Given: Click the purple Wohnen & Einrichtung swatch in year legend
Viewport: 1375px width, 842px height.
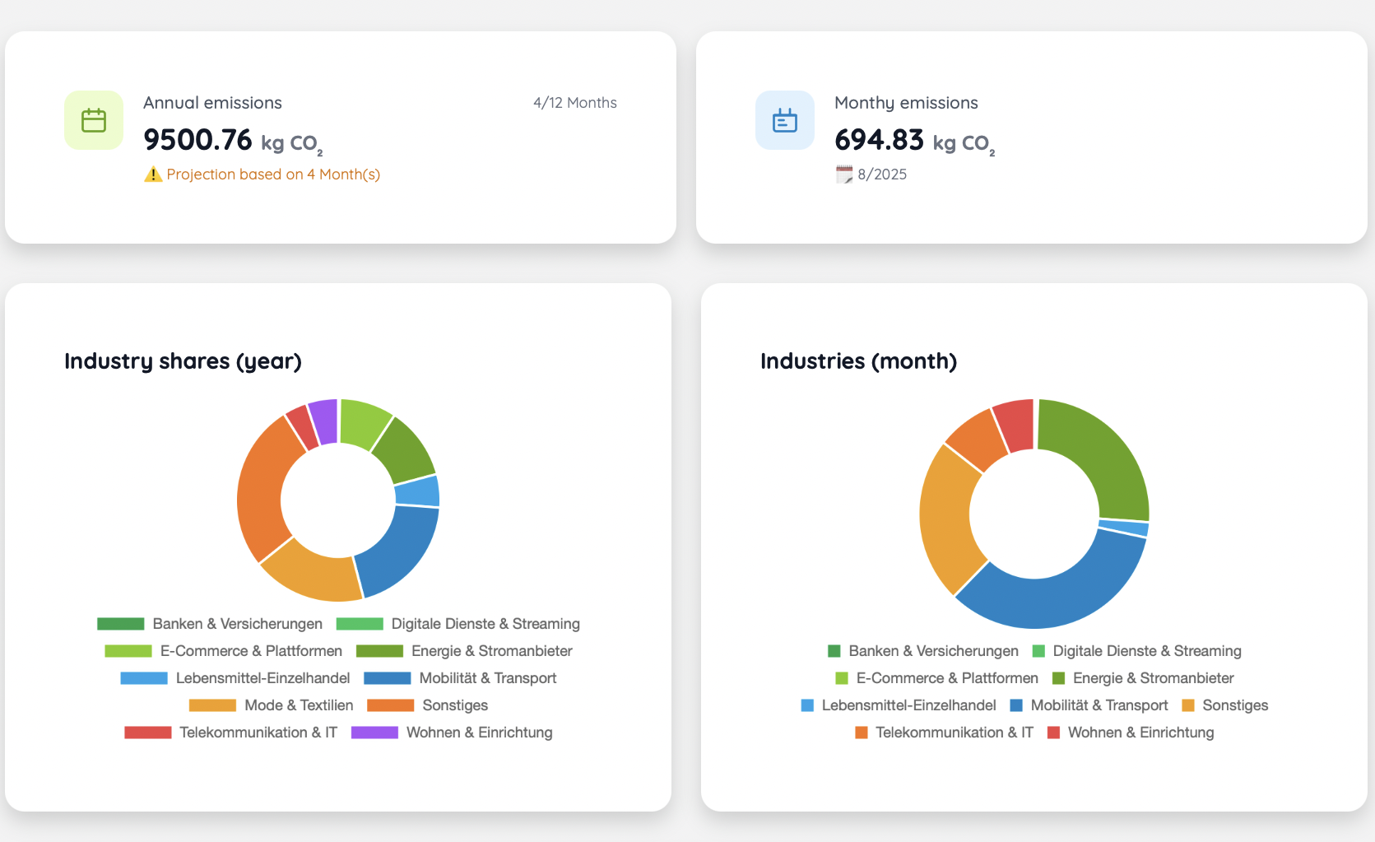Looking at the screenshot, I should pos(374,733).
